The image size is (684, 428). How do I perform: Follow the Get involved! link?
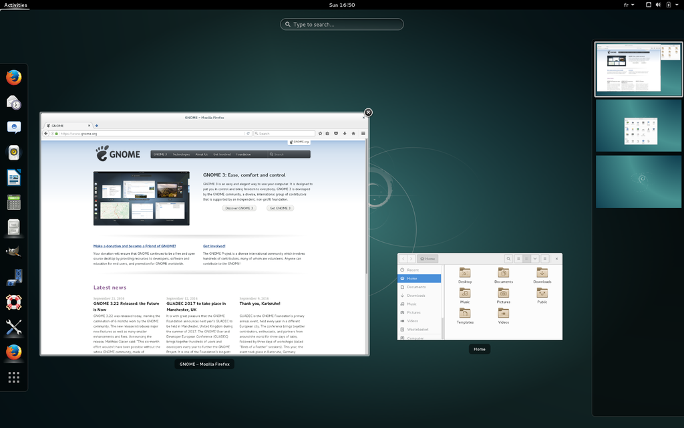pos(214,246)
